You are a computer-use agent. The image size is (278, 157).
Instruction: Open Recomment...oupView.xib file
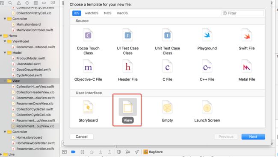click(x=35, y=126)
